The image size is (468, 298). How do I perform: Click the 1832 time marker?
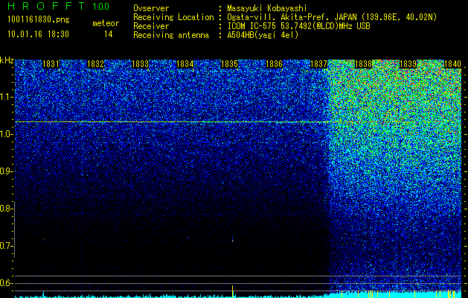click(x=95, y=64)
